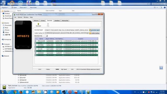Open the Options menu in Flash Tool
167x94 pixels.
tap(20, 17)
